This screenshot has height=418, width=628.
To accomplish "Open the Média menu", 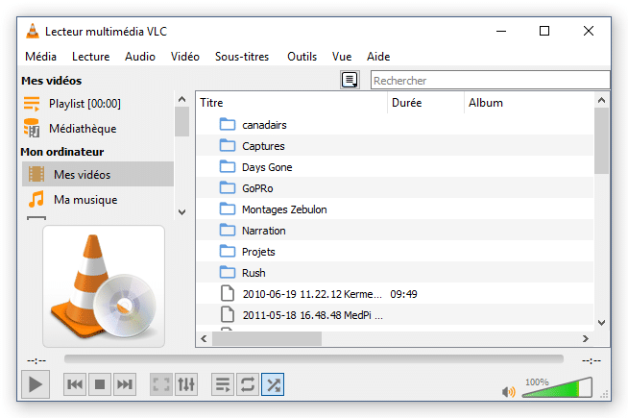I will pyautogui.click(x=41, y=57).
